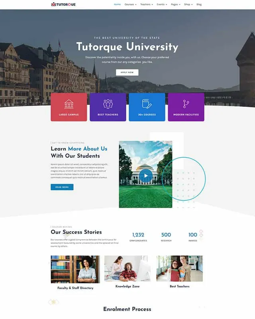Click the Our Success Stories heading

click(76, 232)
